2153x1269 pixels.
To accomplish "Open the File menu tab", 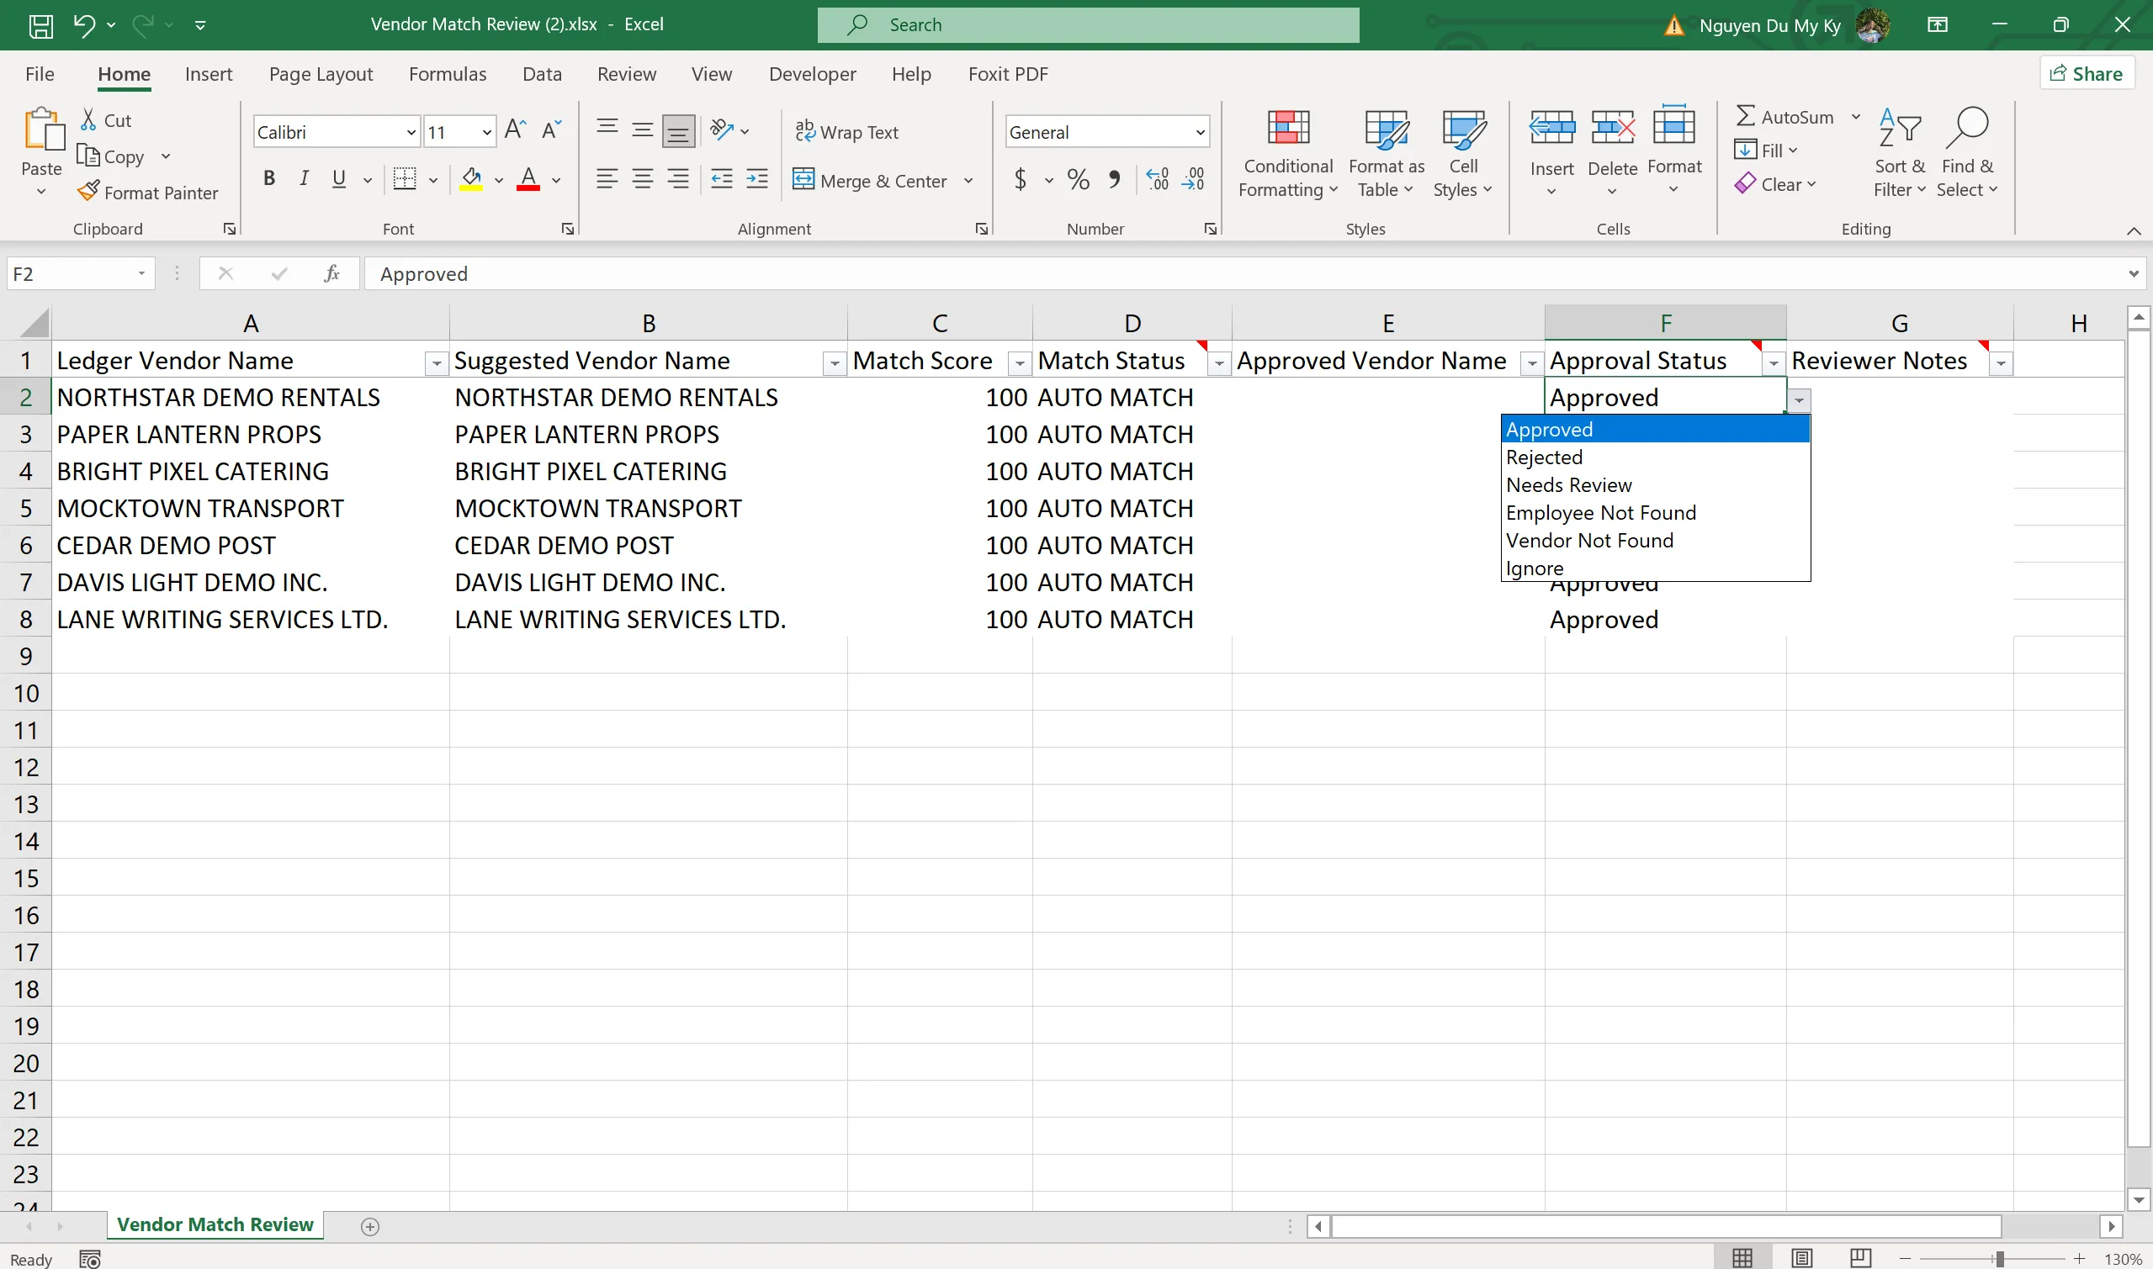I will click(40, 74).
